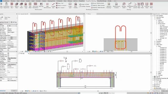Click the Far Clipping Clip without line button
The image size is (168, 94).
[x=12, y=58]
